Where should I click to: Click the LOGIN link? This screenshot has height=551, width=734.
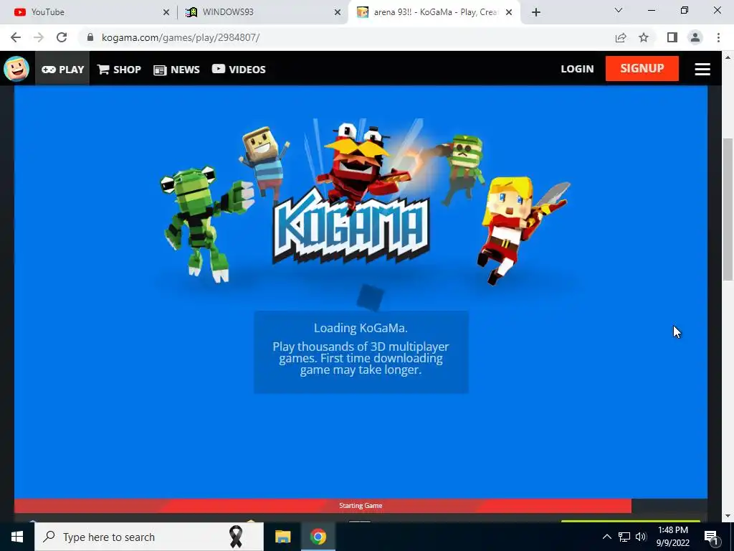[577, 69]
